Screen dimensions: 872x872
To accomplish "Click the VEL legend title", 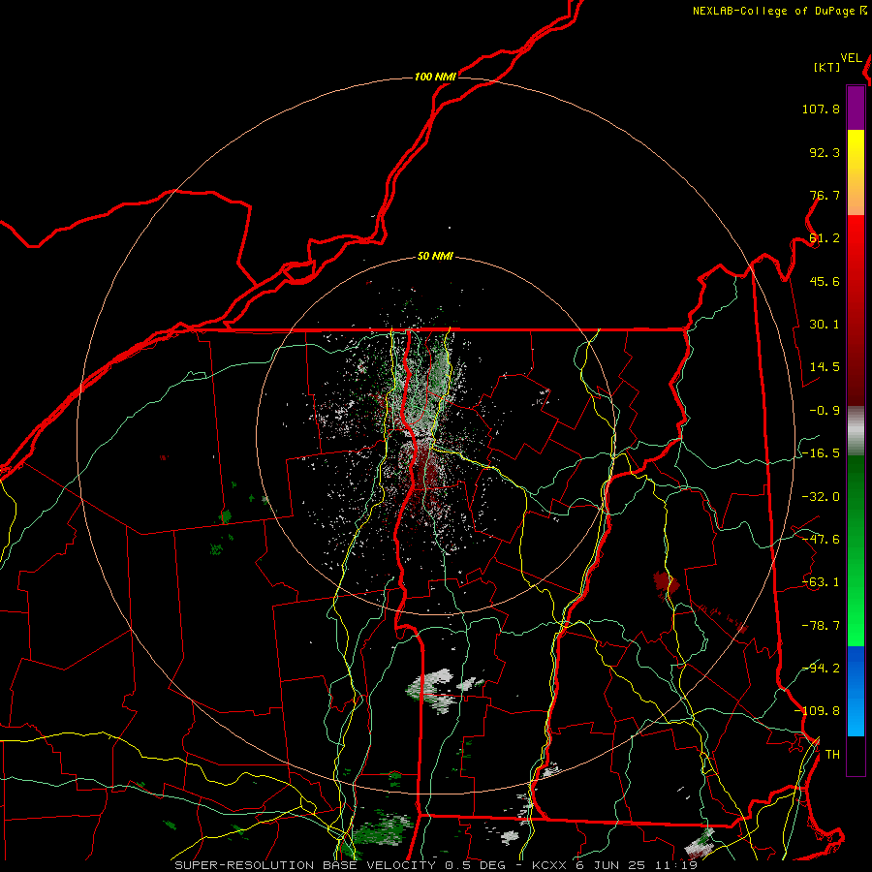I will click(x=851, y=58).
